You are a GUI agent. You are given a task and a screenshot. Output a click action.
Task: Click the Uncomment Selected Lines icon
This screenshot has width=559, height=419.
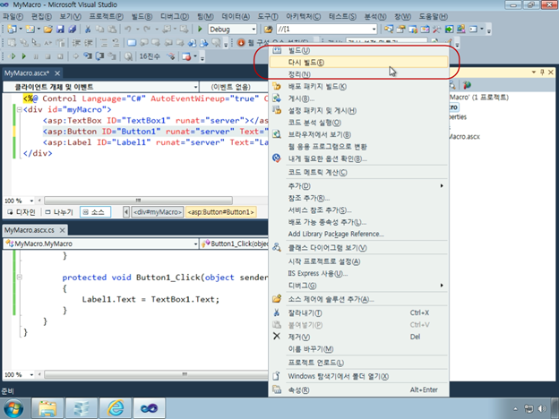[x=116, y=43]
